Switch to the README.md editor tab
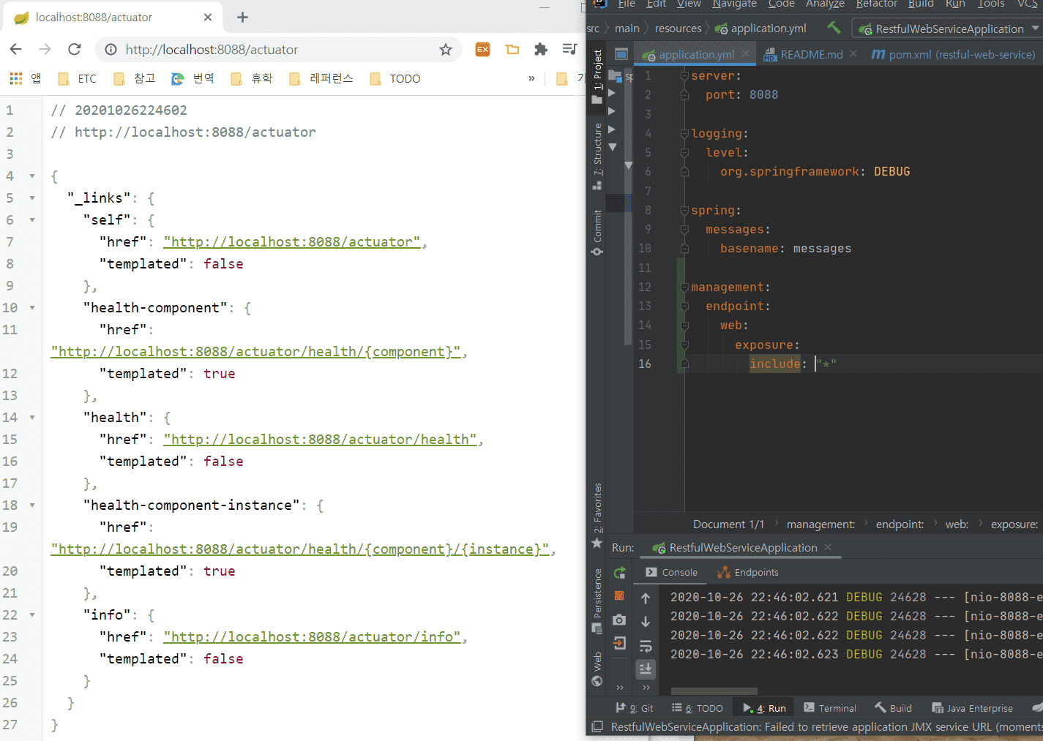The height and width of the screenshot is (741, 1043). click(811, 54)
